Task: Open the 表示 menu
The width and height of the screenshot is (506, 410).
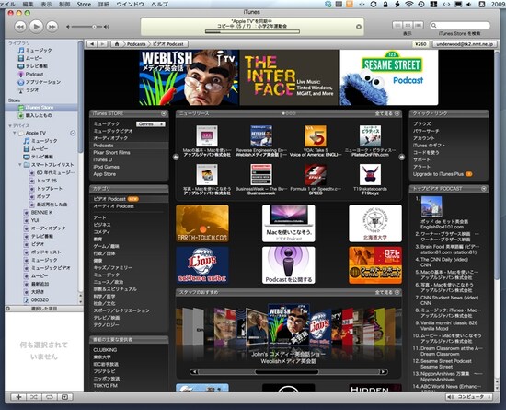Action: coord(47,5)
